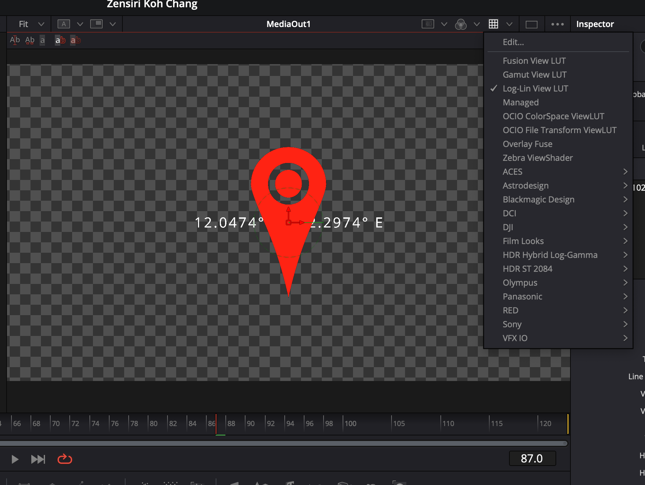Viewport: 645px width, 485px height.
Task: Expand the HDR ST 2084 submenu
Action: (x=558, y=269)
